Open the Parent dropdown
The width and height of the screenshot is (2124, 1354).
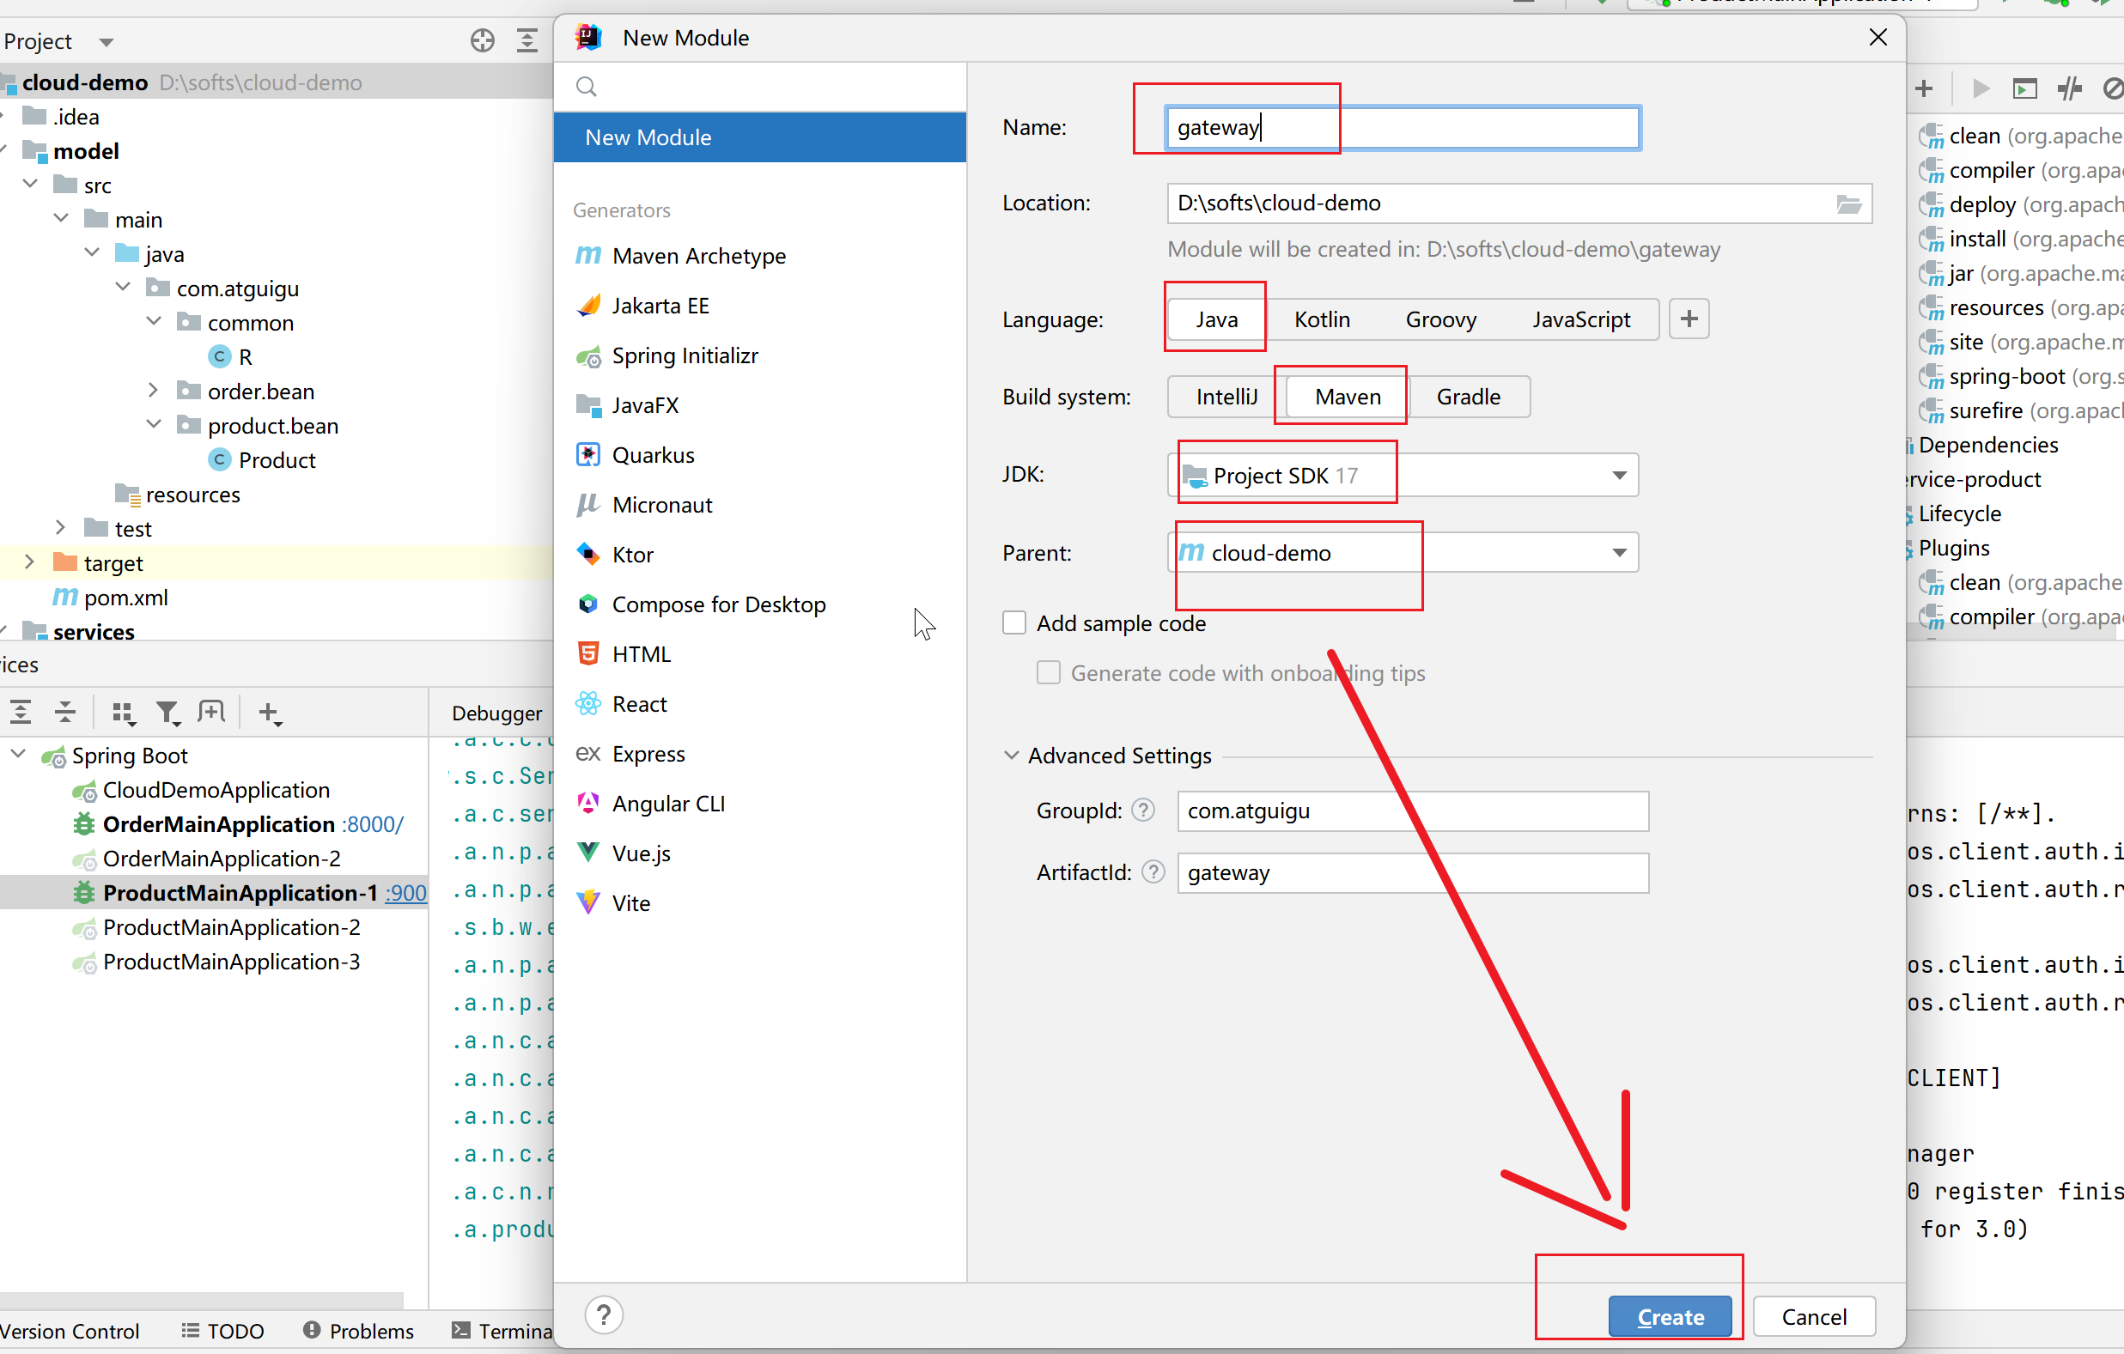coord(1619,553)
